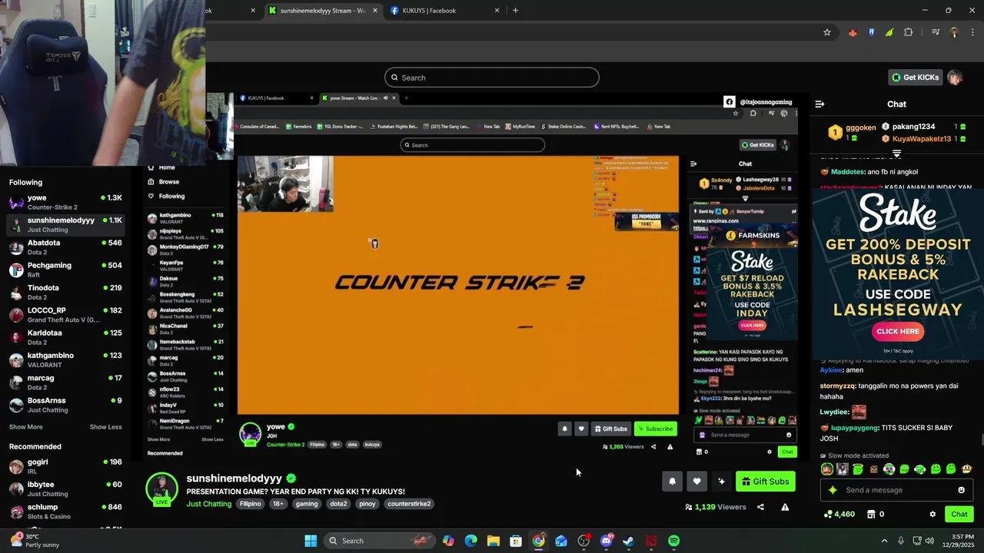Open the browser Extensions puzzle menu
The height and width of the screenshot is (553, 984).
(909, 32)
